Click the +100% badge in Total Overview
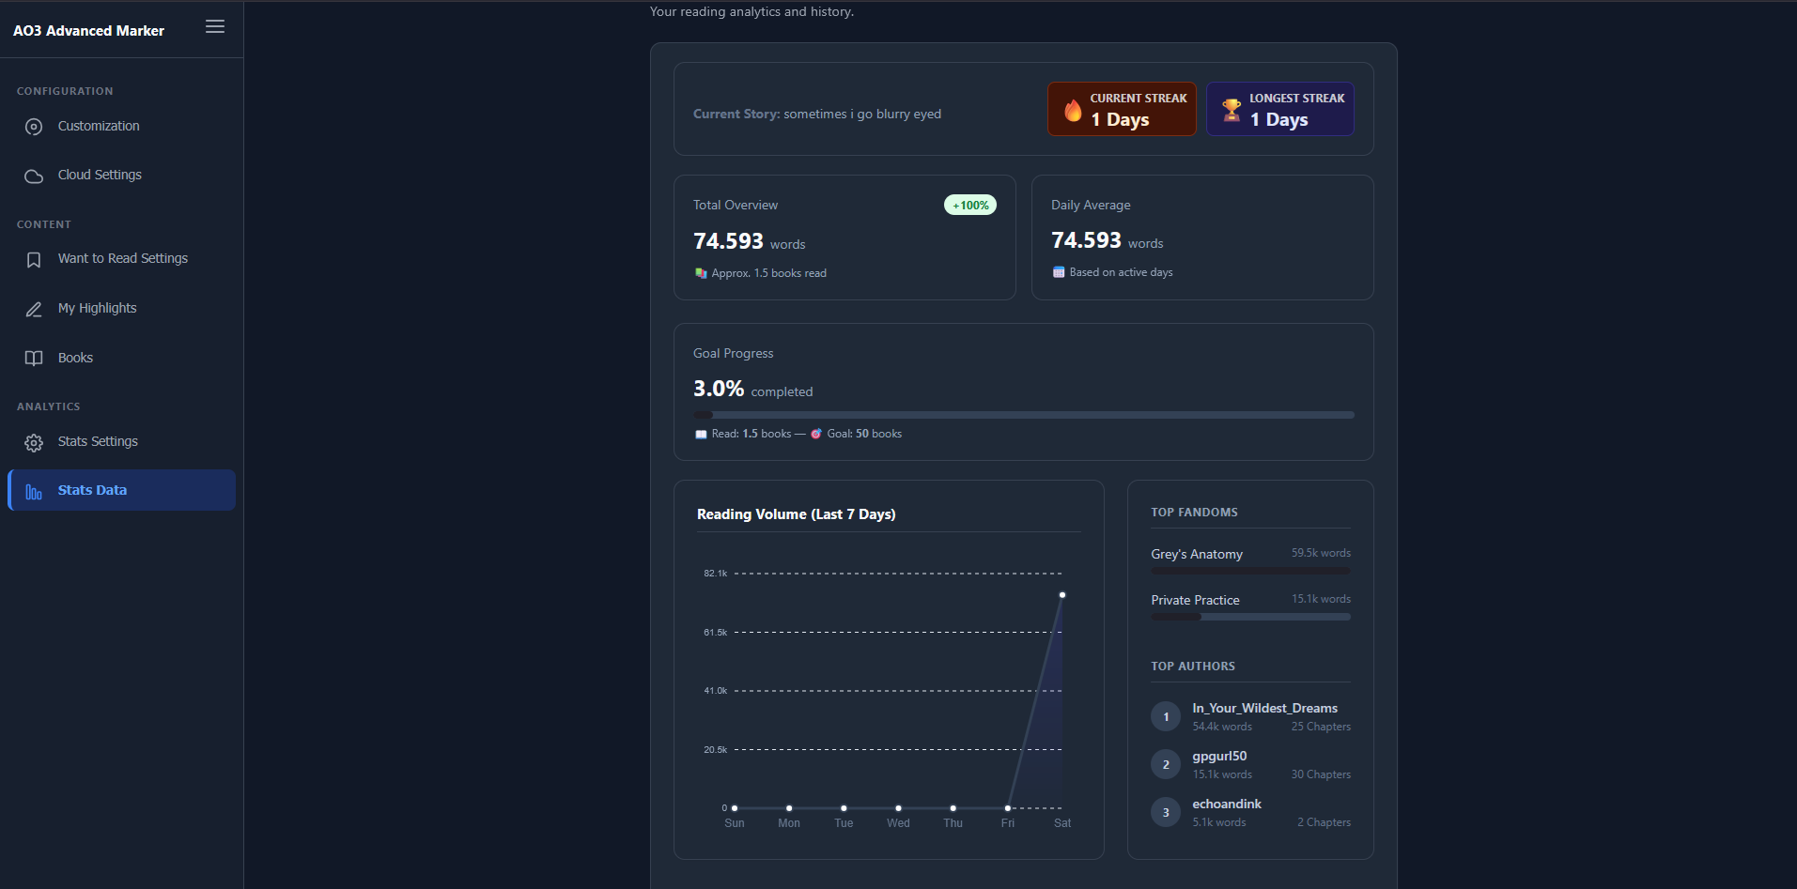1797x889 pixels. (970, 206)
